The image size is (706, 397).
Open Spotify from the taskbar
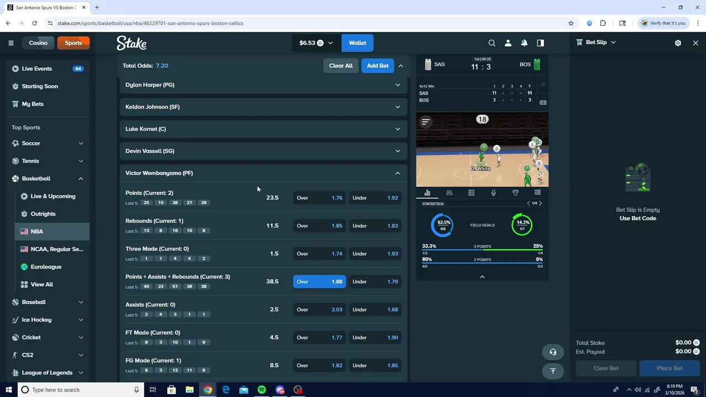point(262,390)
